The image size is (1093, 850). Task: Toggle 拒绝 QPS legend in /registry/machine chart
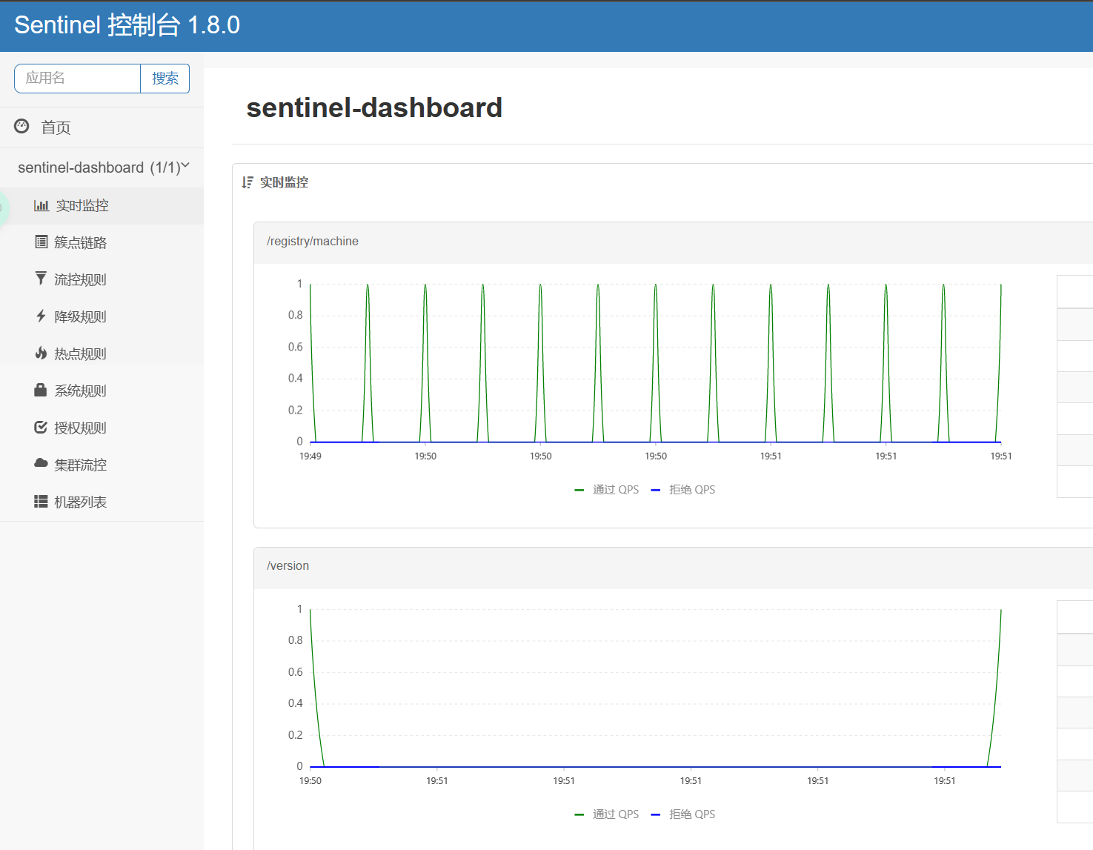click(x=683, y=490)
